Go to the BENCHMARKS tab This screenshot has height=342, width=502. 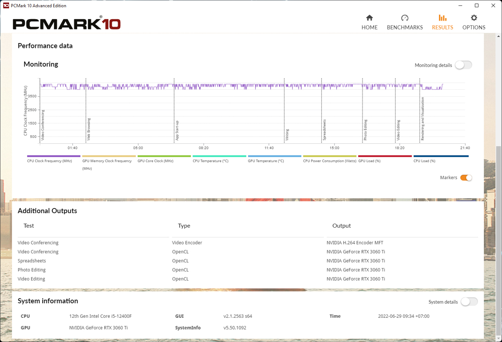(405, 22)
